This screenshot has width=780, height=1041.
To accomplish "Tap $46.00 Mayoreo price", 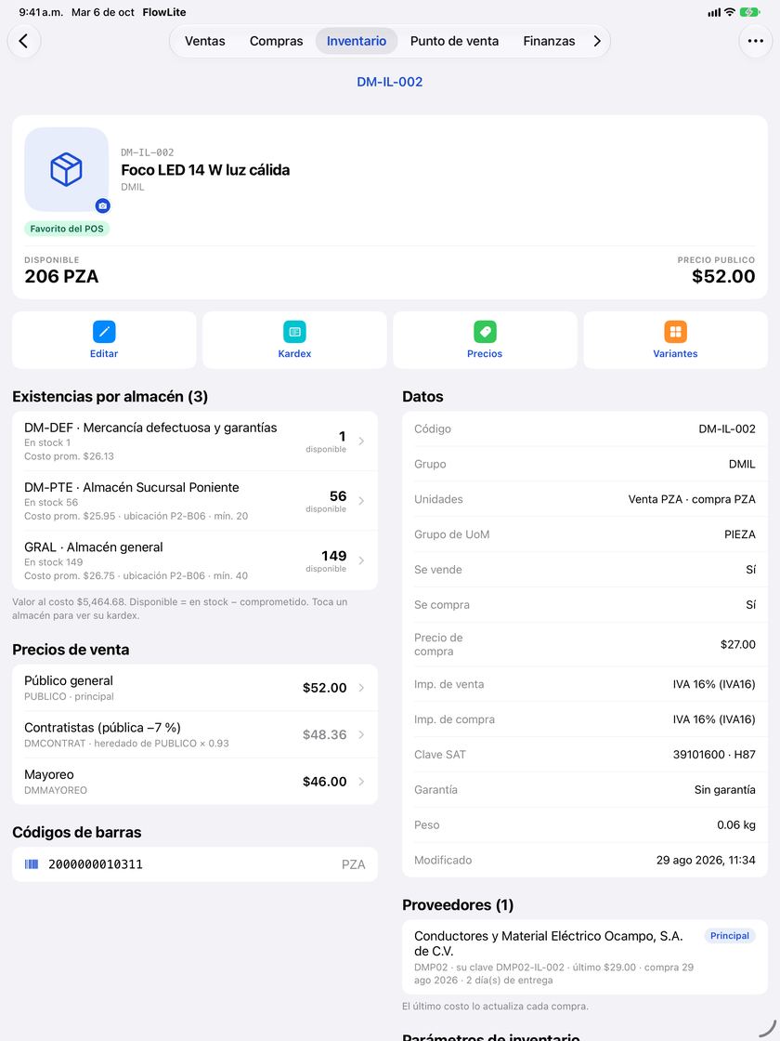I will pyautogui.click(x=324, y=782).
